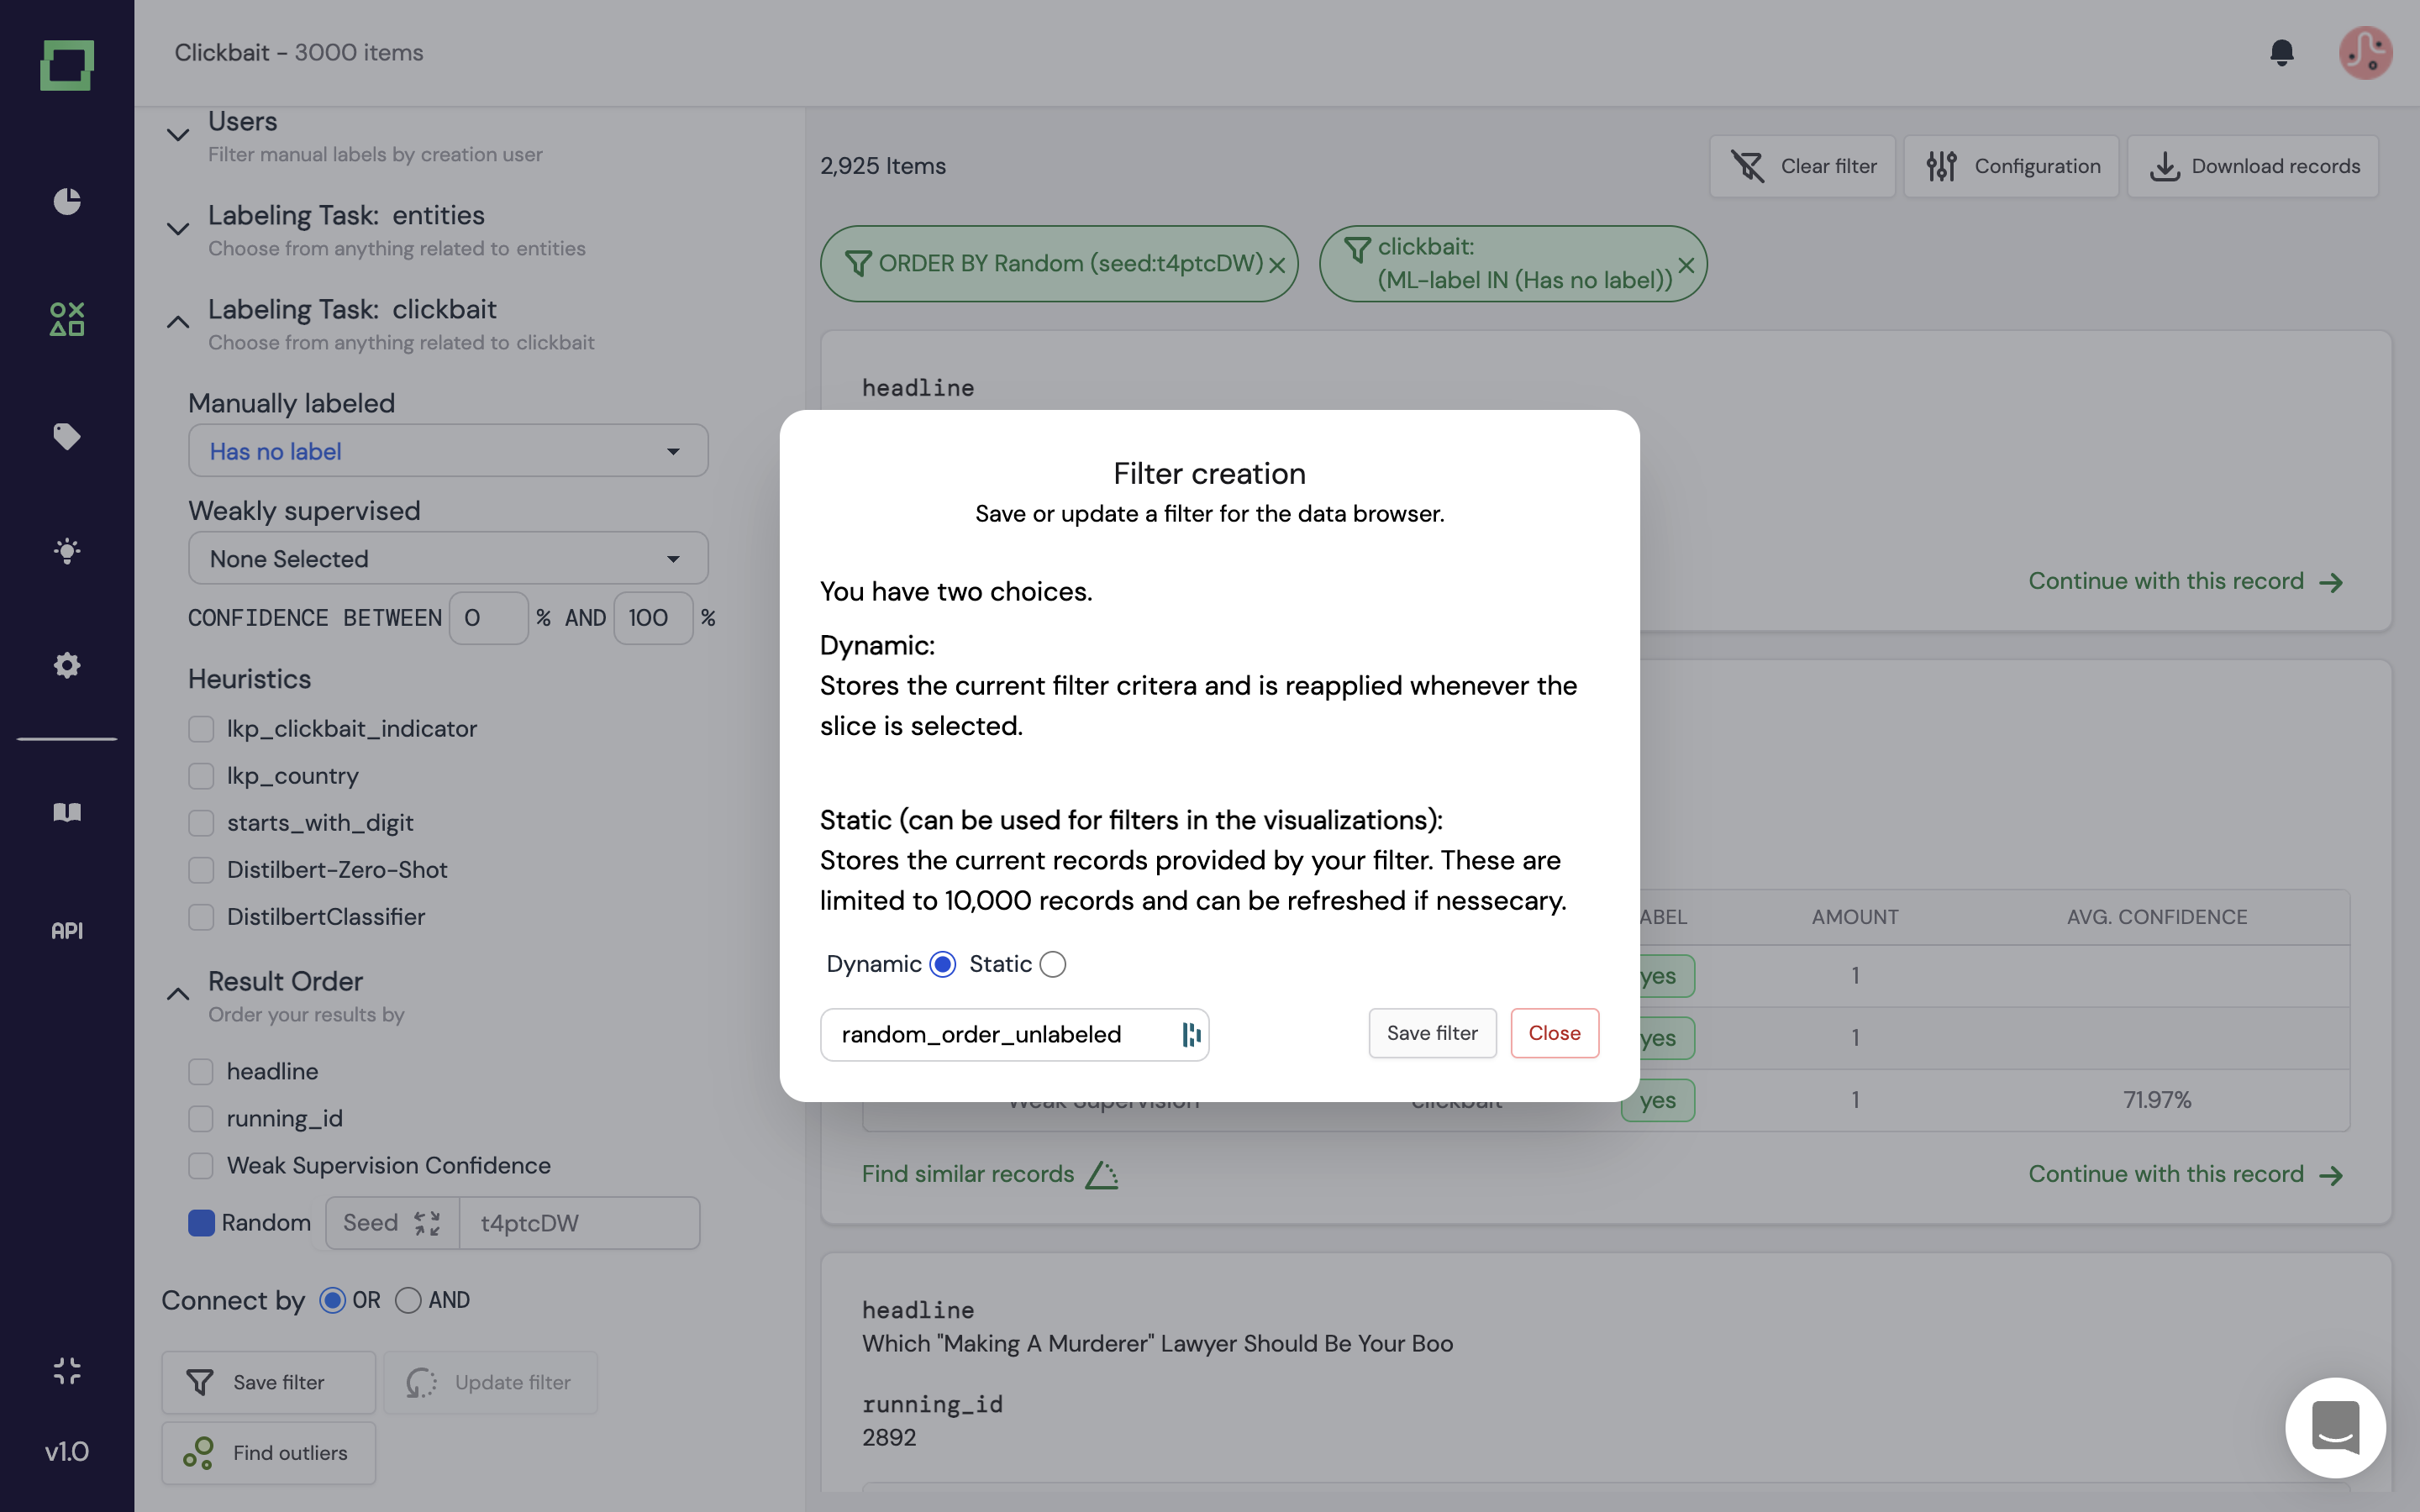The height and width of the screenshot is (1512, 2420).
Task: Select the Static radio button
Action: click(1052, 964)
